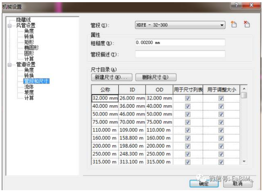Toggle 用于尺寸列表 checkbox for 160.000 row

click(x=188, y=138)
